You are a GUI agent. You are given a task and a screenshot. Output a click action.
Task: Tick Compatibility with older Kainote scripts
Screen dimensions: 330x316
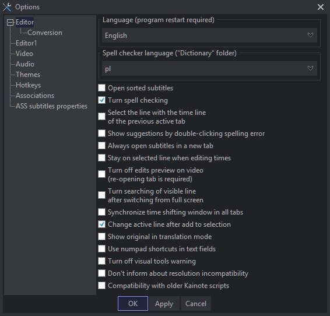point(101,286)
